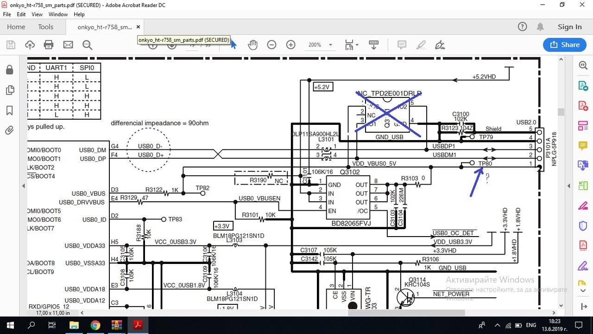Open the notifications bell
This screenshot has width=593, height=334.
(541, 27)
